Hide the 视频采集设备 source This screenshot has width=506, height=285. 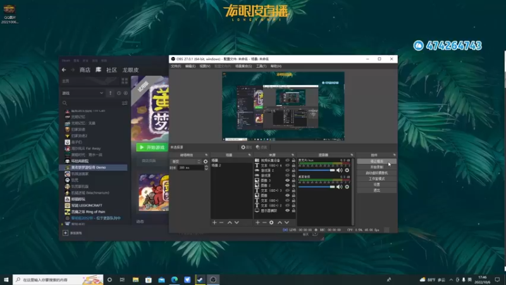287,160
